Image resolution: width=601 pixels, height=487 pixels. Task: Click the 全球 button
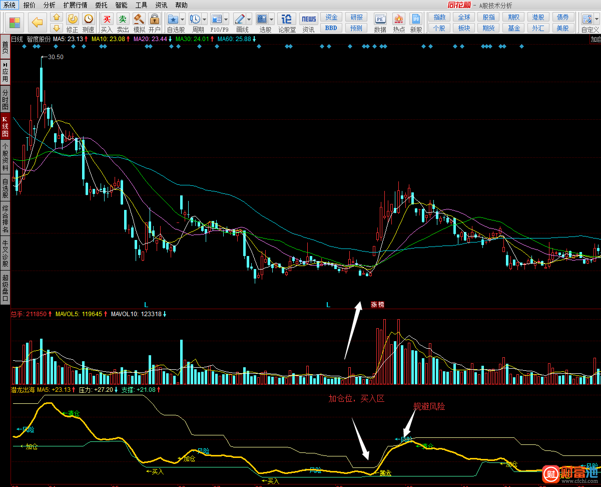464,18
